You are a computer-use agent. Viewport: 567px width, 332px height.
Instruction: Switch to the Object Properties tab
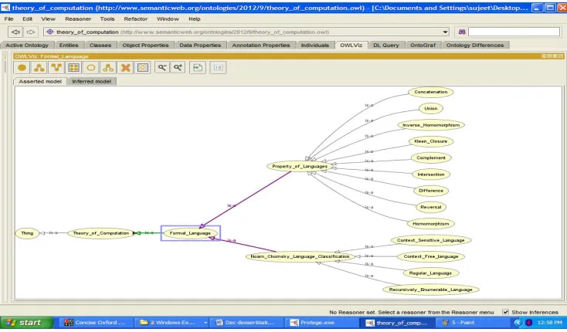point(145,45)
